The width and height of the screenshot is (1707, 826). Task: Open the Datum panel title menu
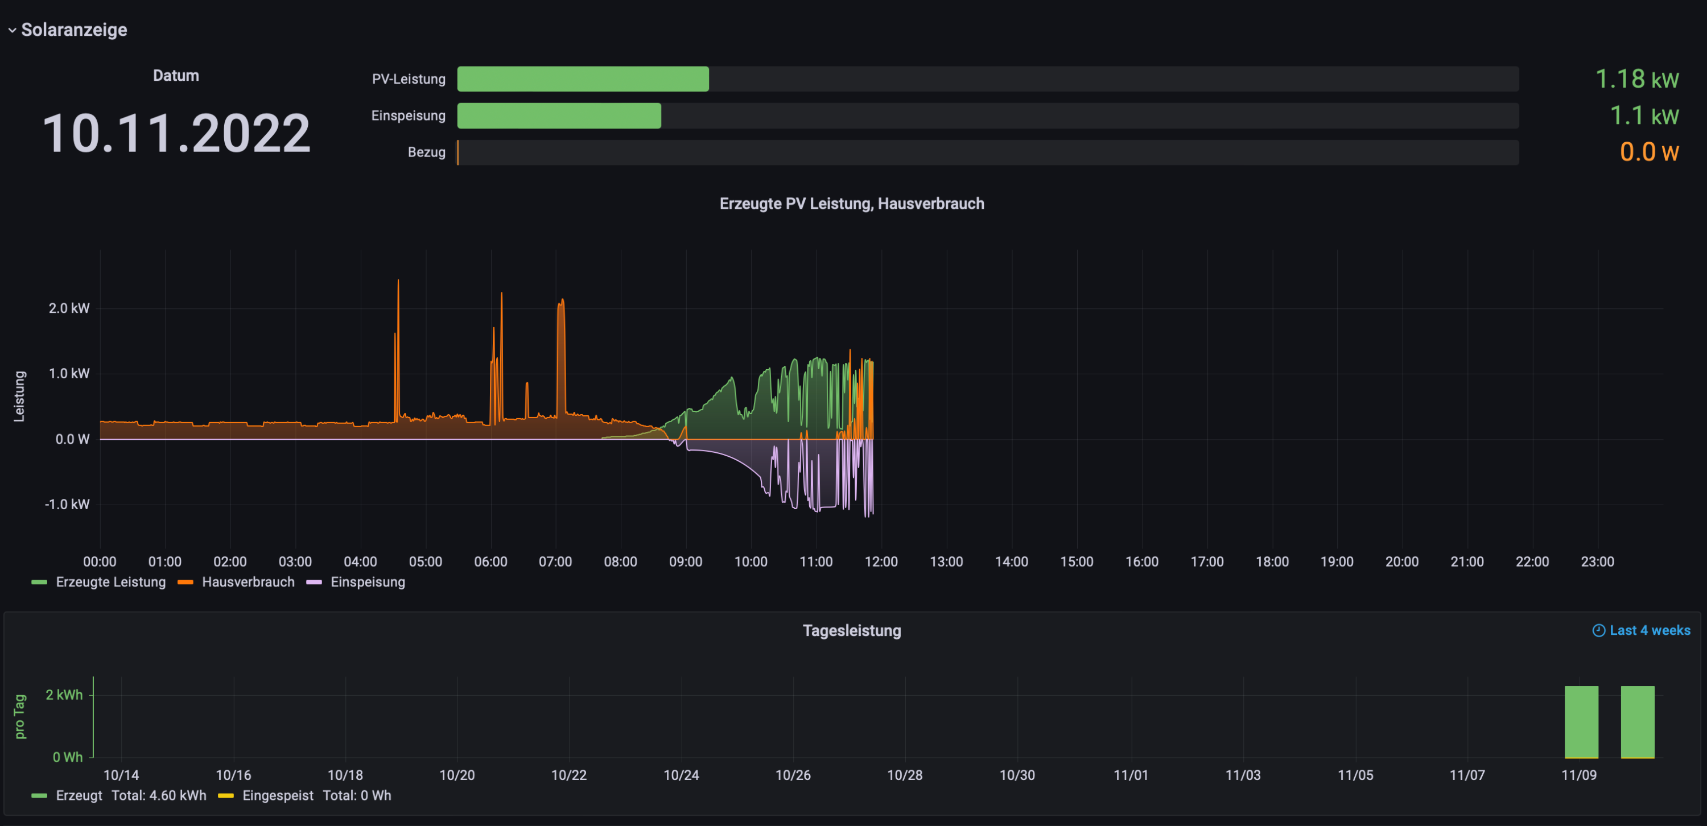point(176,76)
